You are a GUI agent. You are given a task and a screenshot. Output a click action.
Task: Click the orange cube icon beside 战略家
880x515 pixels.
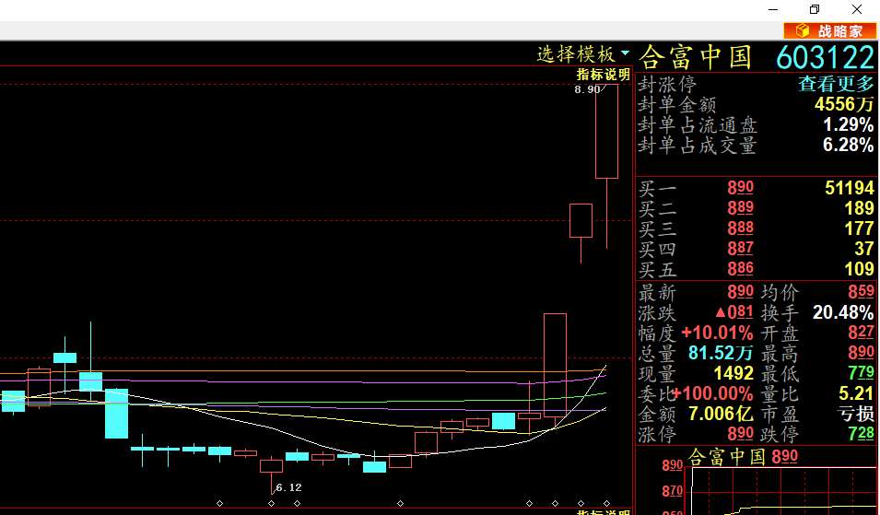803,30
